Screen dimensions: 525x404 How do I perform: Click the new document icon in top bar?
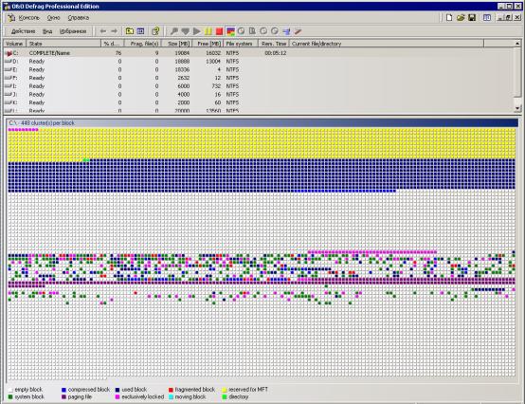coord(449,18)
